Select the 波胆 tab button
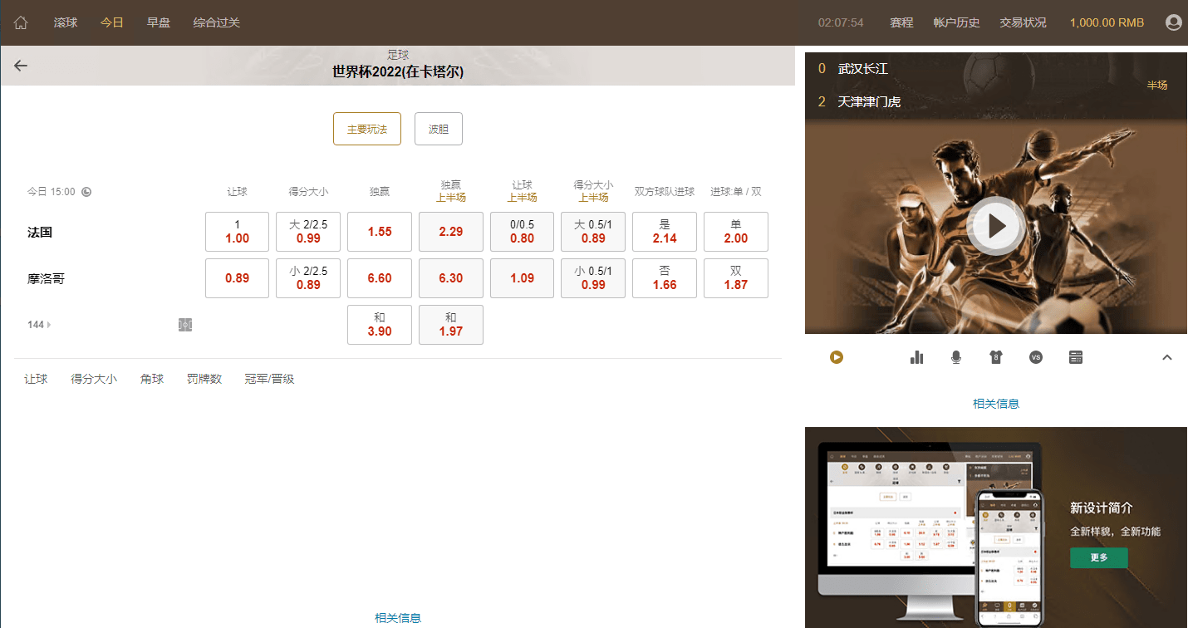Image resolution: width=1188 pixels, height=628 pixels. [439, 129]
